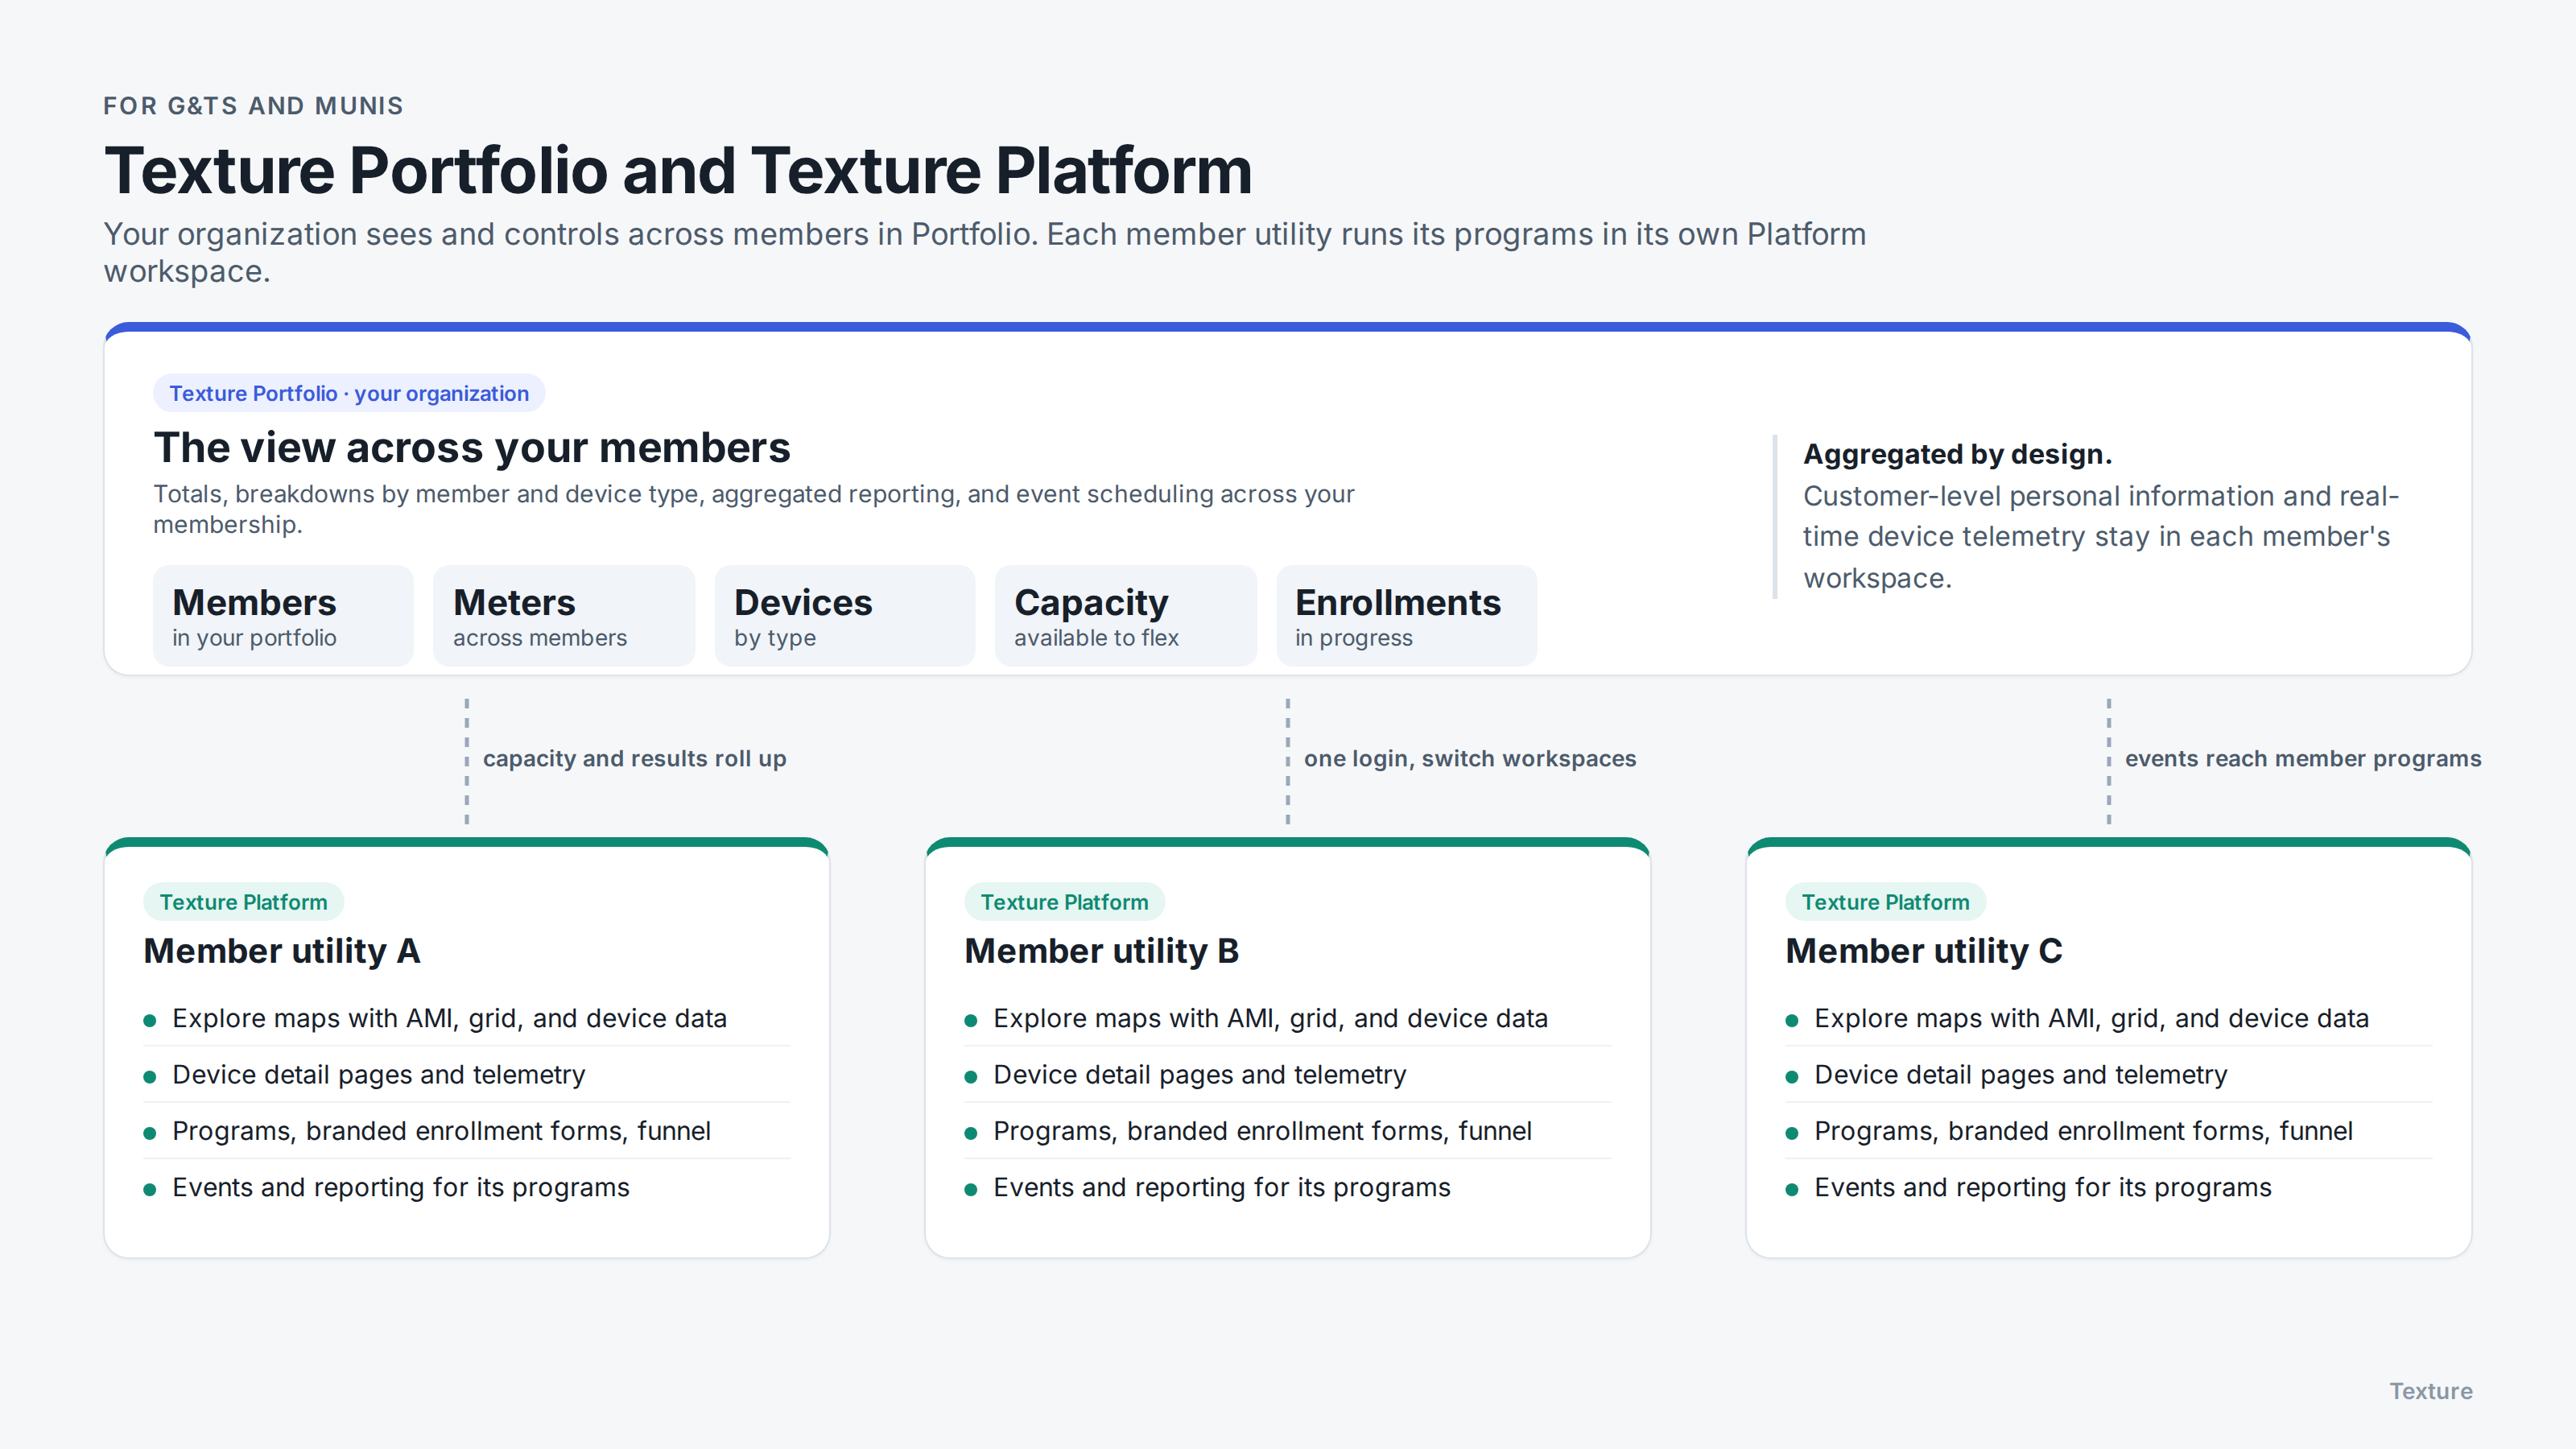Click 'events reach member programs' label
The image size is (2576, 1449).
pyautogui.click(x=2303, y=758)
